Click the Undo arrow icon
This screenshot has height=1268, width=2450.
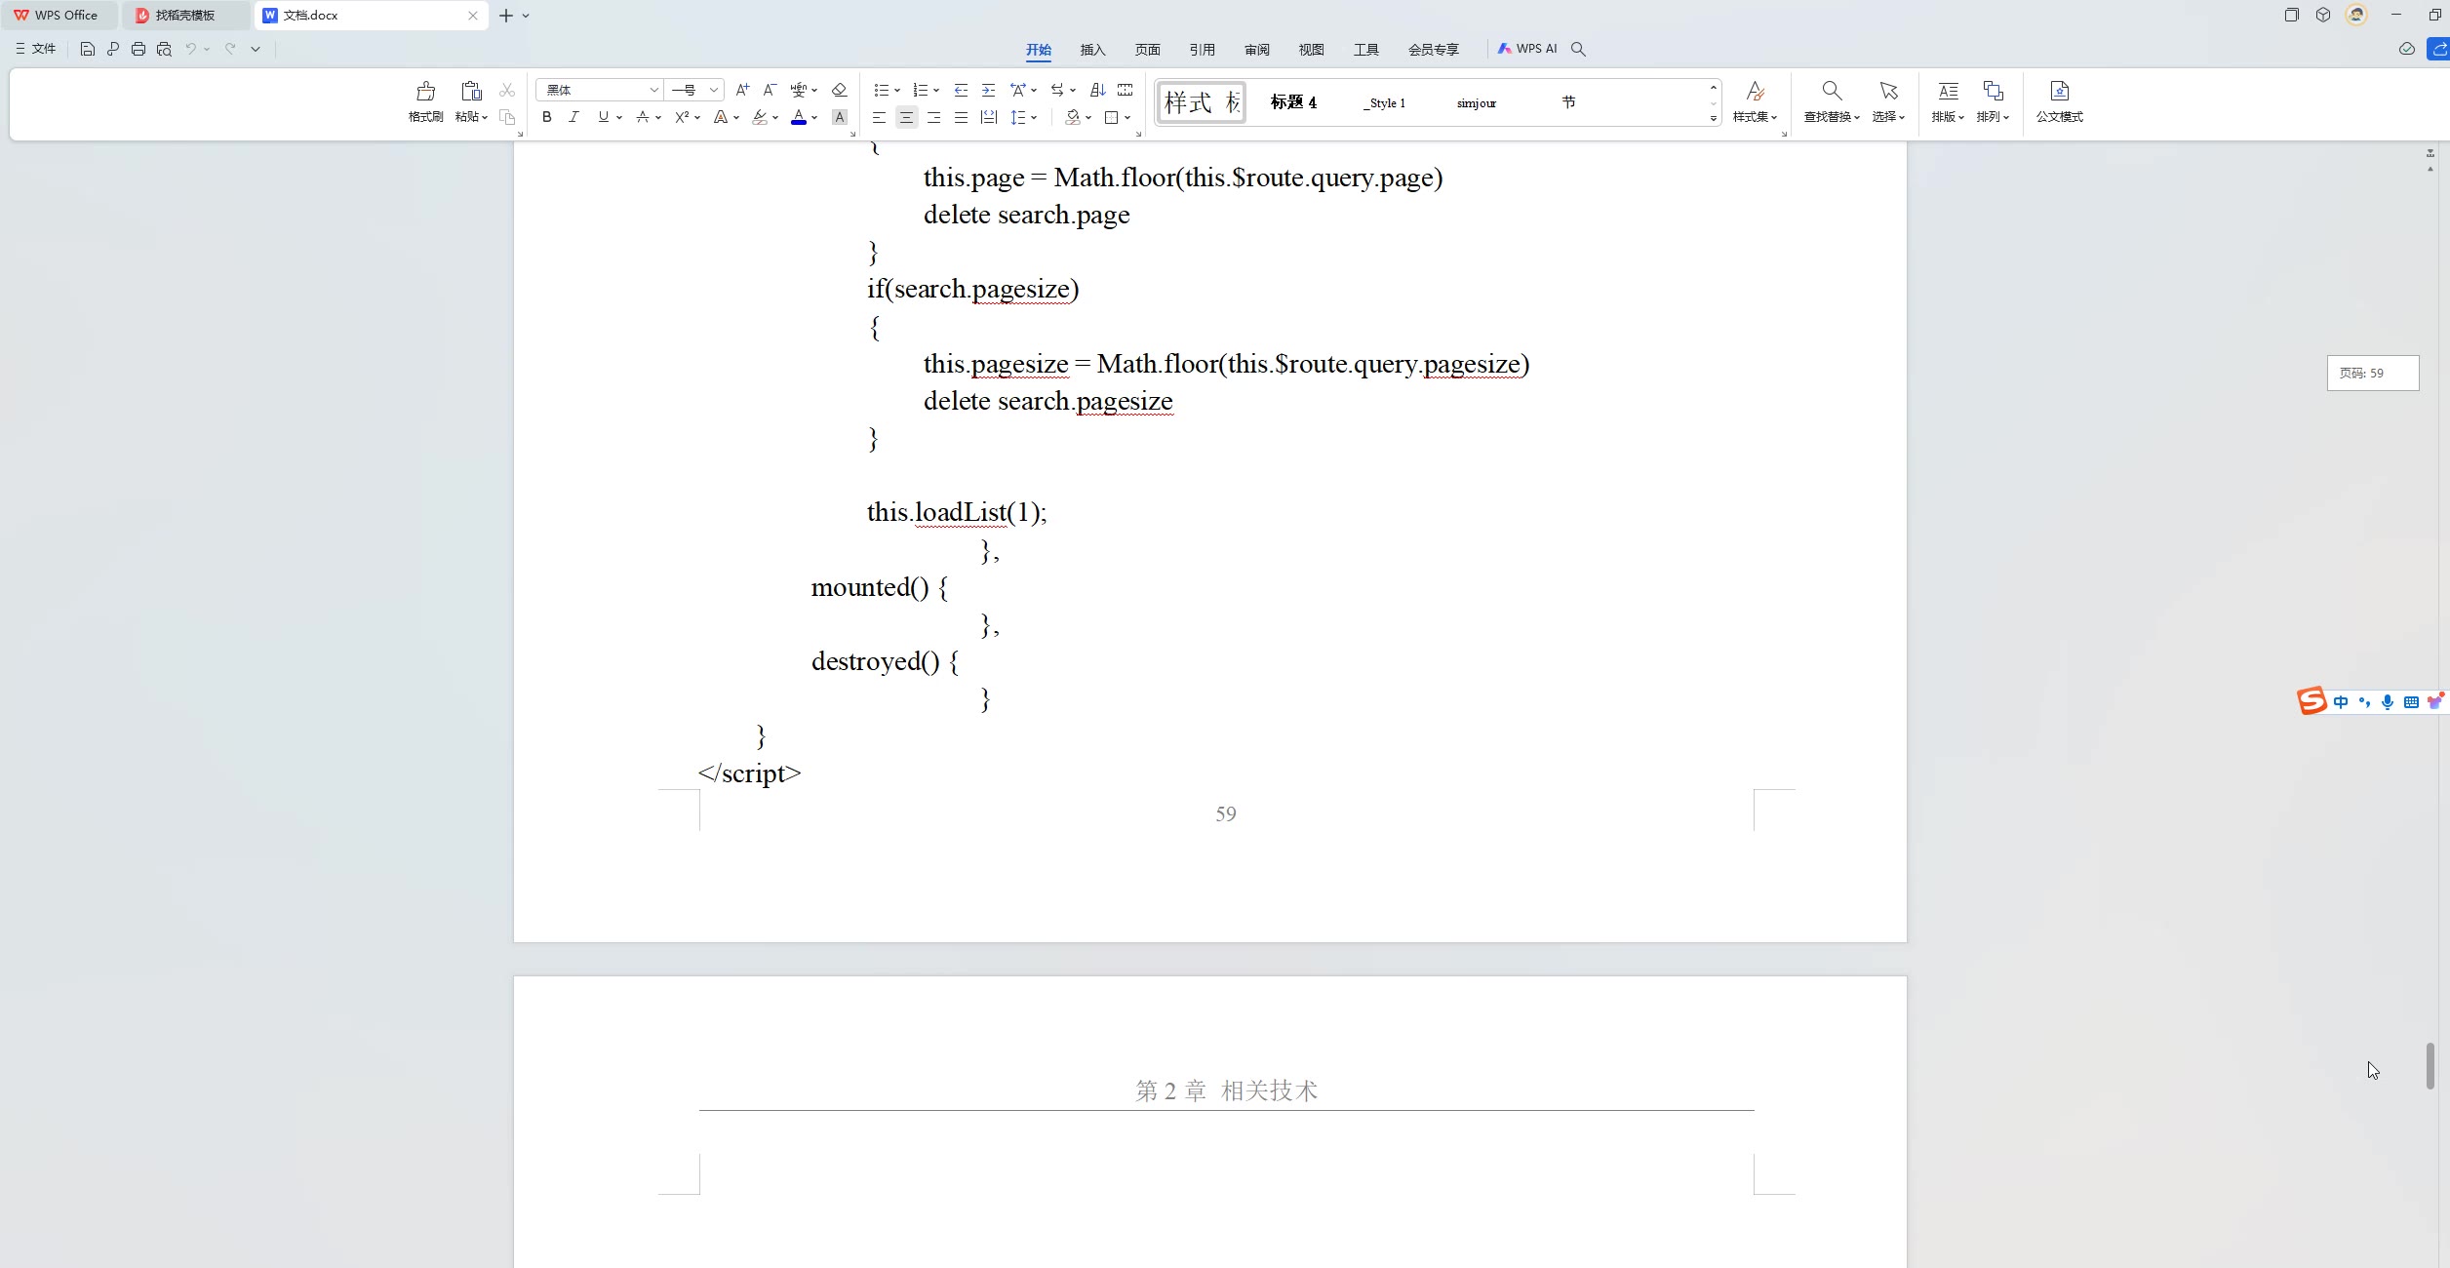191,49
